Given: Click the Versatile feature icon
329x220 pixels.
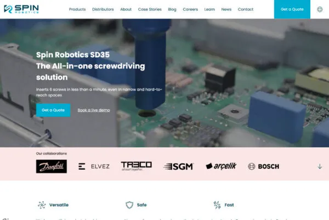Looking at the screenshot, I should coord(41,205).
